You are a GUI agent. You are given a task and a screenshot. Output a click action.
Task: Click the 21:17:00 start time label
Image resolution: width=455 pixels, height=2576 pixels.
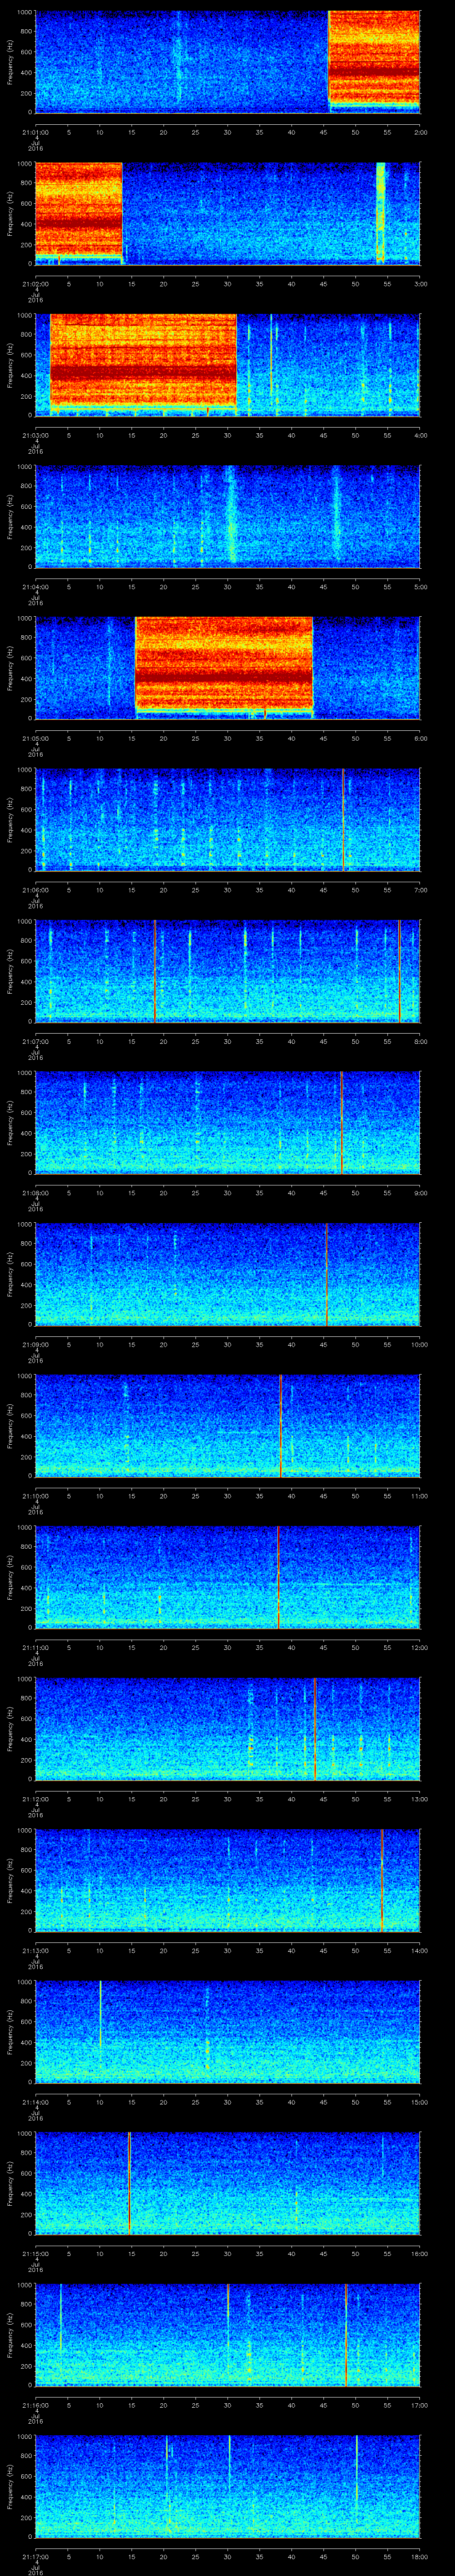(35, 2556)
